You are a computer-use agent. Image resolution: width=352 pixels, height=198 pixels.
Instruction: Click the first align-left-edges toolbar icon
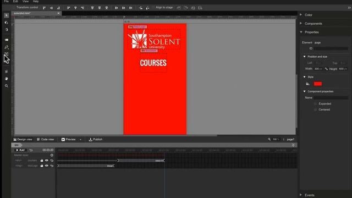coord(68,8)
